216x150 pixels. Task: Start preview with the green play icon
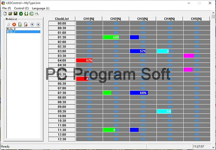21,14
